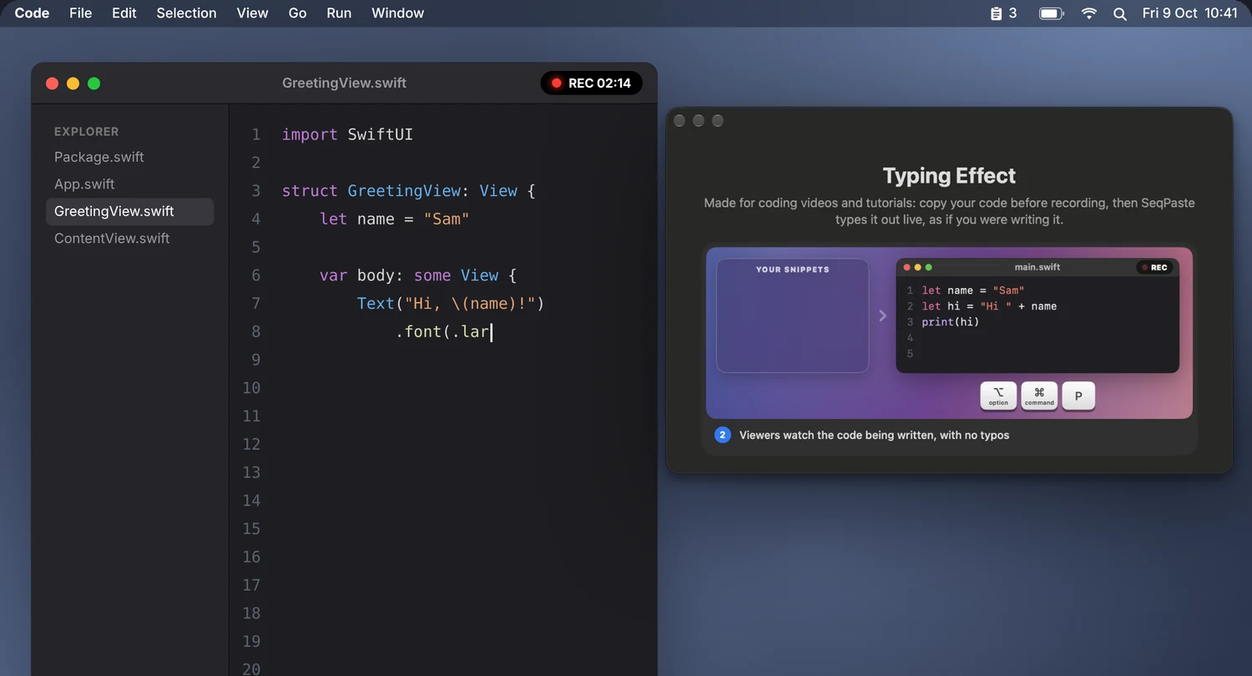This screenshot has height=676, width=1252.
Task: Click the command key in Typing Effect illustration
Action: (1039, 396)
